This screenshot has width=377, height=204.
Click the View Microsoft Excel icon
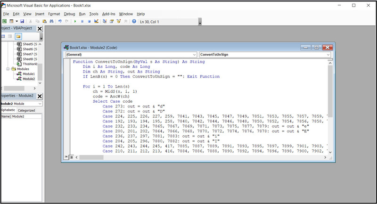tap(5, 21)
